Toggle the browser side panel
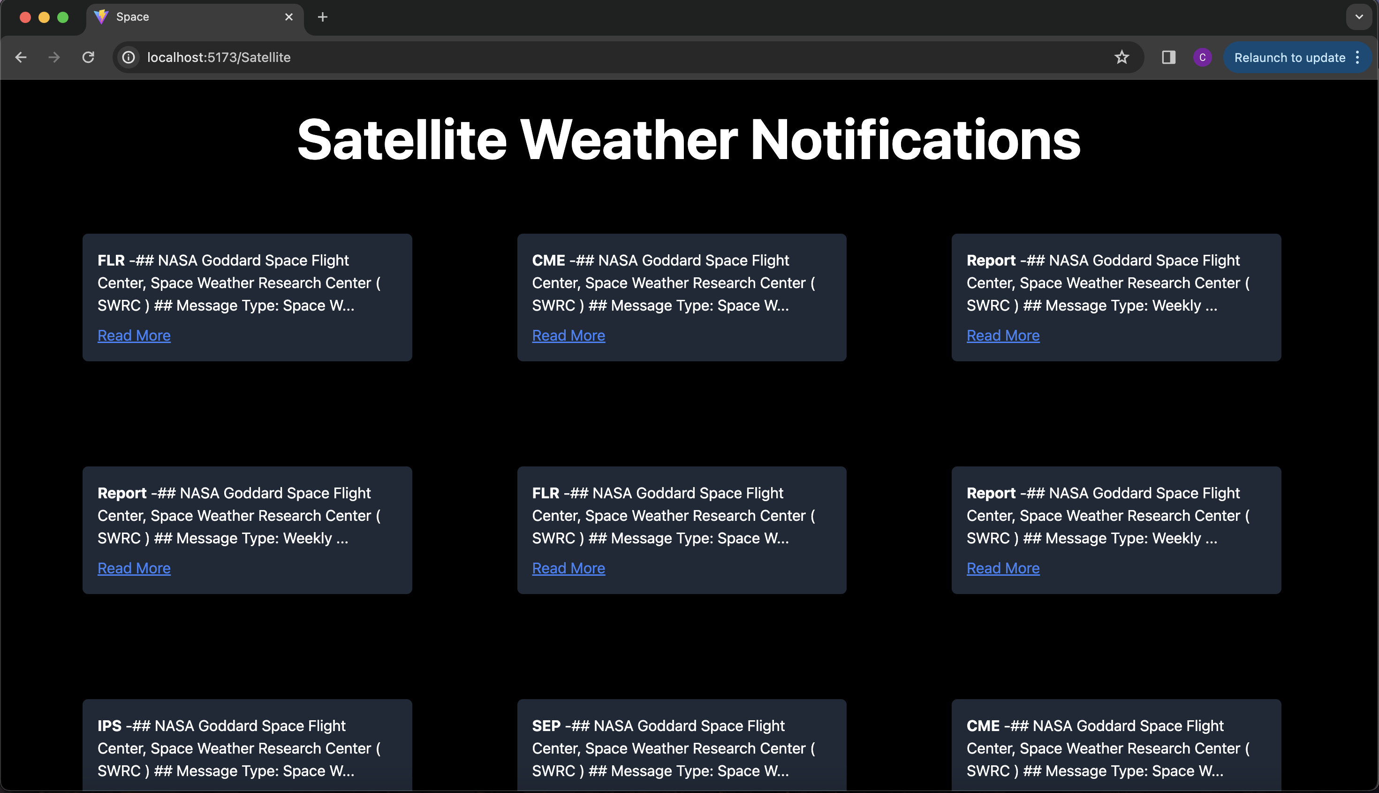 coord(1168,57)
